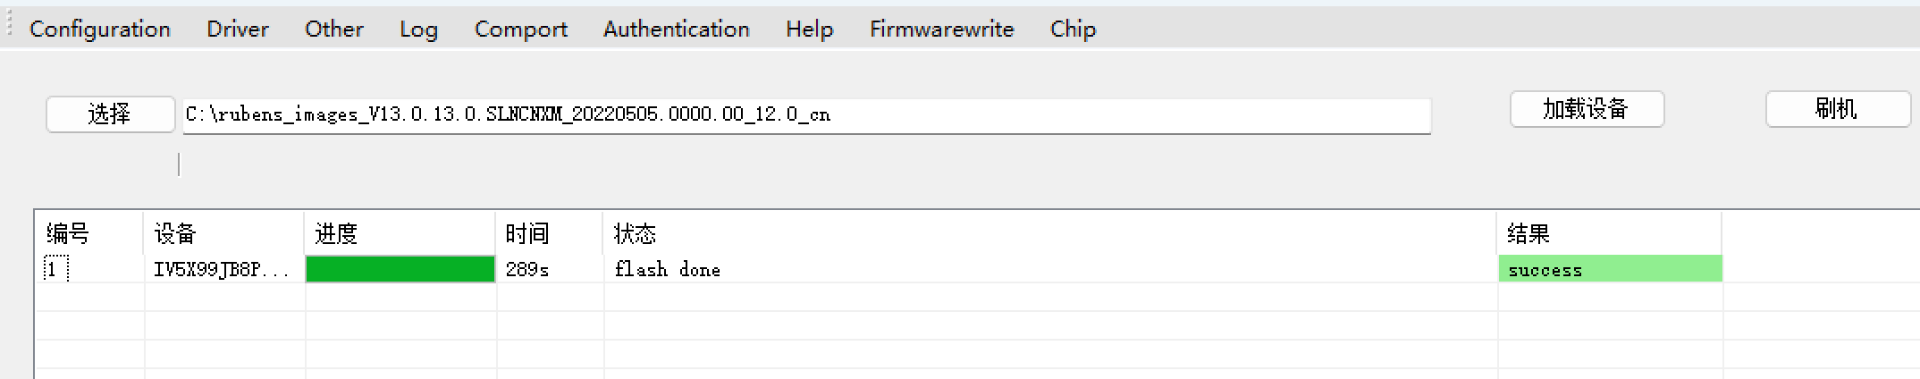Click the 289s time cell
1920x379 pixels.
click(527, 270)
